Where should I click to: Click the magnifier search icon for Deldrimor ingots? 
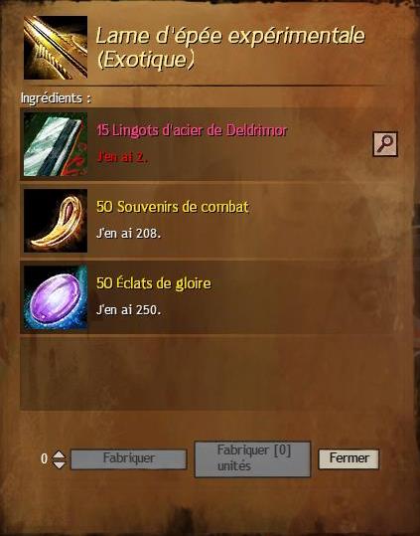[x=385, y=144]
